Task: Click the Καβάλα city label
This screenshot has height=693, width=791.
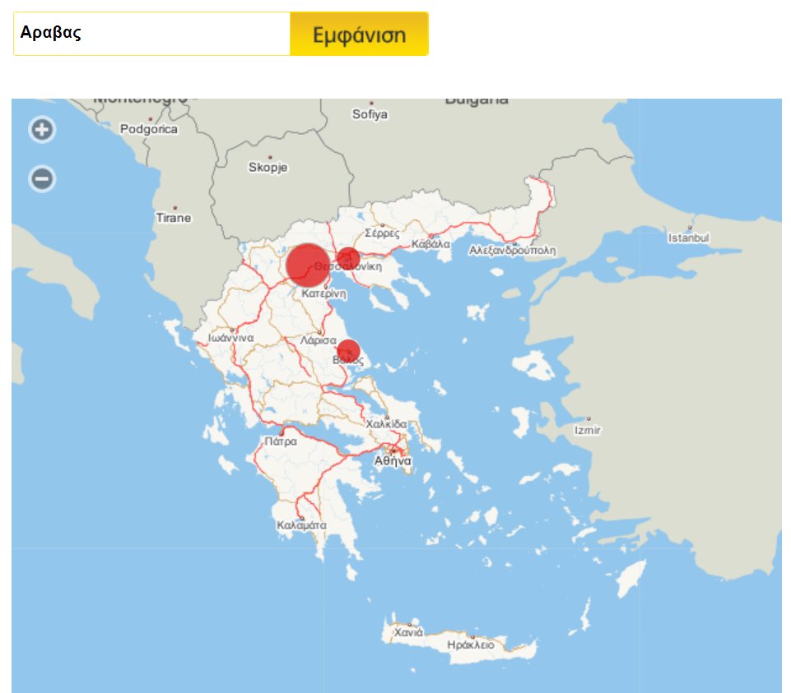Action: [x=430, y=244]
